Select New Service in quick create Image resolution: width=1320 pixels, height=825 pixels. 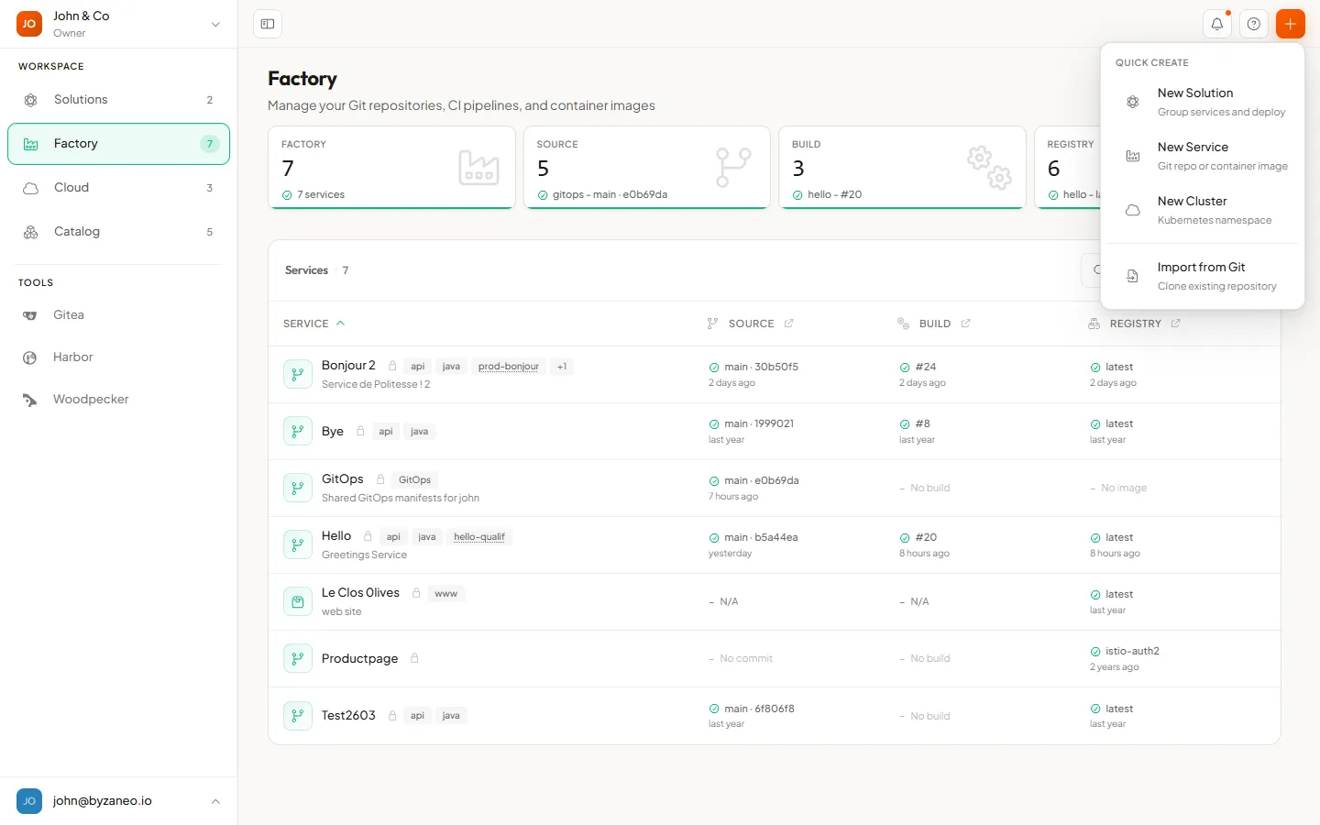pos(1203,156)
